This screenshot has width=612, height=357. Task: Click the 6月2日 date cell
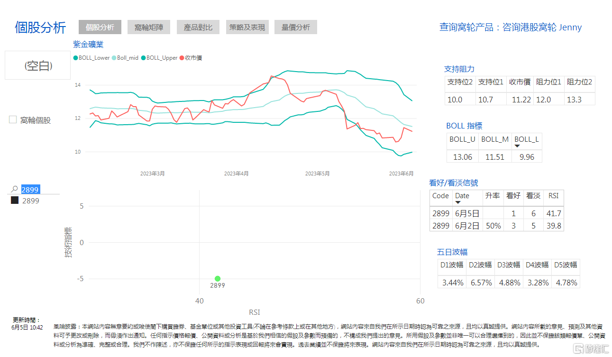[x=467, y=226]
